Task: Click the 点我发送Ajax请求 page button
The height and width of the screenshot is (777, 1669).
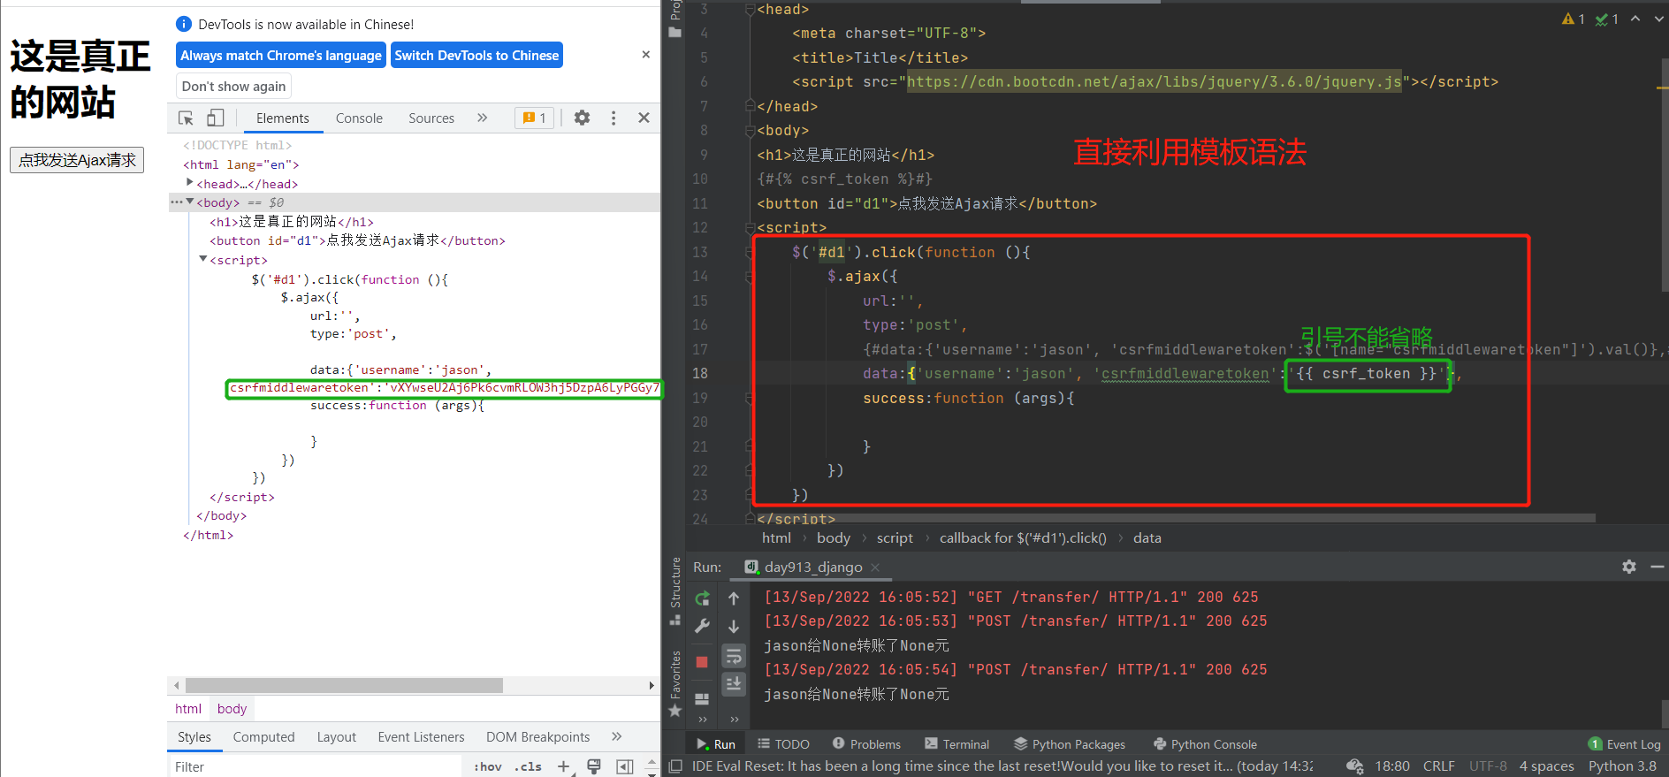Action: (77, 160)
